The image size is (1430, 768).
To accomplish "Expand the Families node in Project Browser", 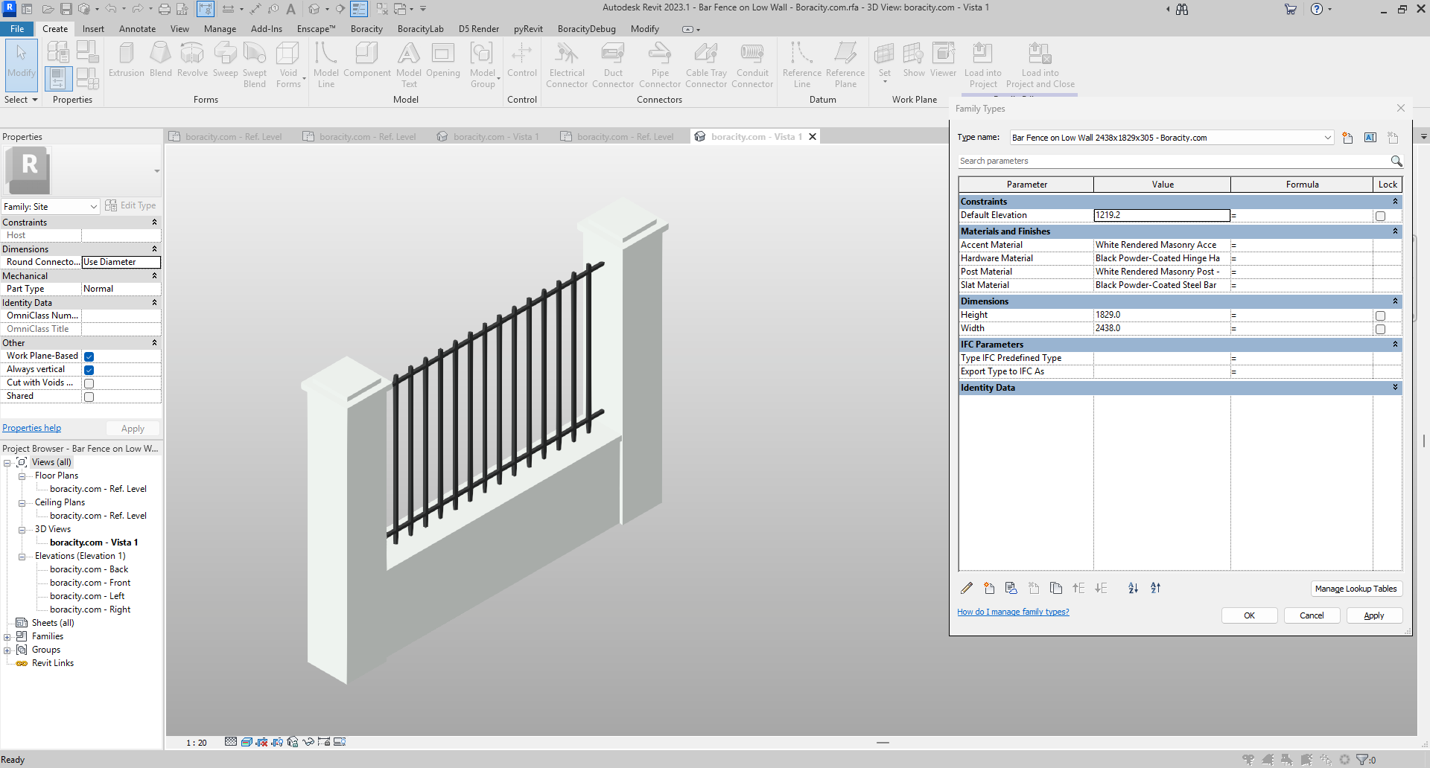I will pyautogui.click(x=7, y=637).
